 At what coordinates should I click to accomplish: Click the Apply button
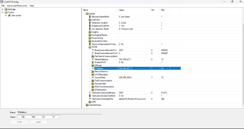(x=38, y=122)
